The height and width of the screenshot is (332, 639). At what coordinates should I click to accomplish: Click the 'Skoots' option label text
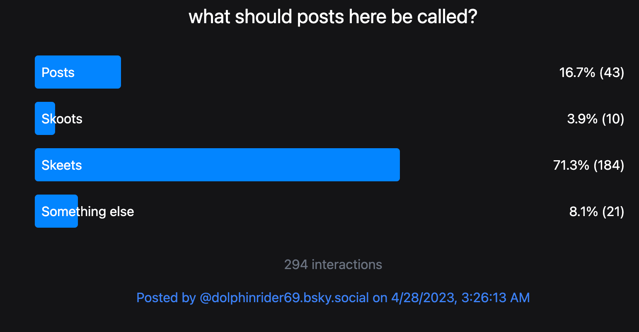(62, 119)
